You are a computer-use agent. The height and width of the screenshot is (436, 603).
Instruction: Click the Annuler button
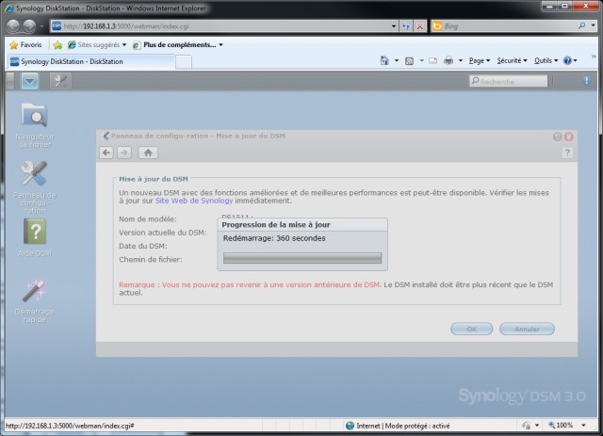click(527, 329)
